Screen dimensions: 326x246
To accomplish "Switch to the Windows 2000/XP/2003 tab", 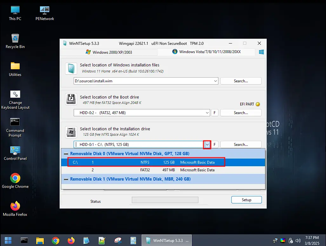I will pyautogui.click(x=109, y=52).
